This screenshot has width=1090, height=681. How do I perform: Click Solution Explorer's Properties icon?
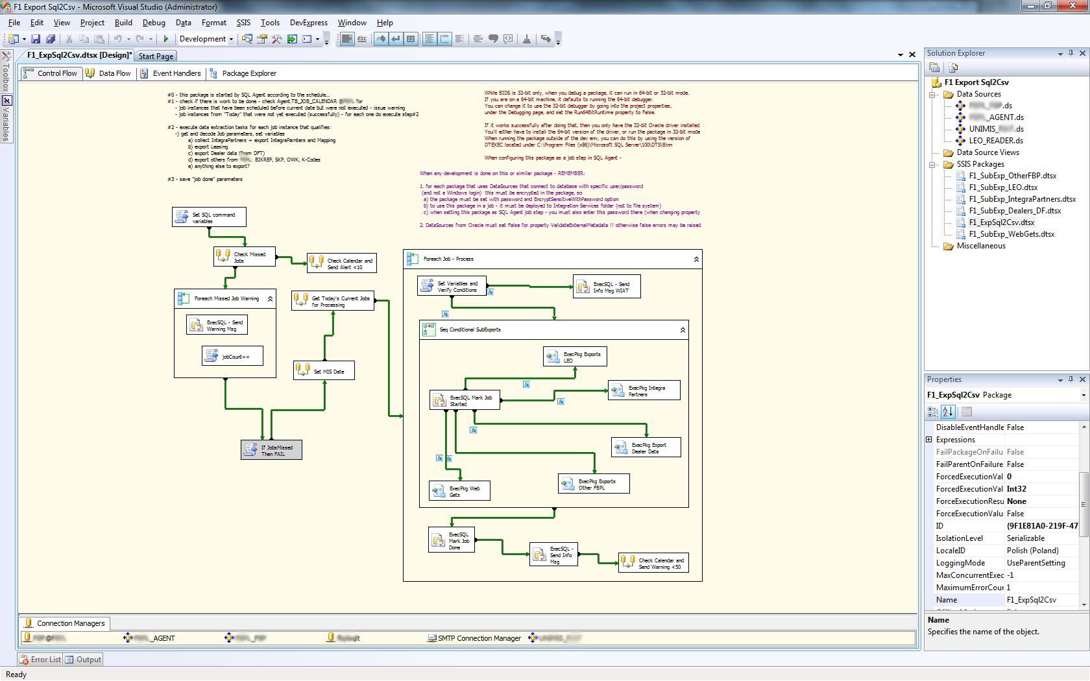[934, 67]
